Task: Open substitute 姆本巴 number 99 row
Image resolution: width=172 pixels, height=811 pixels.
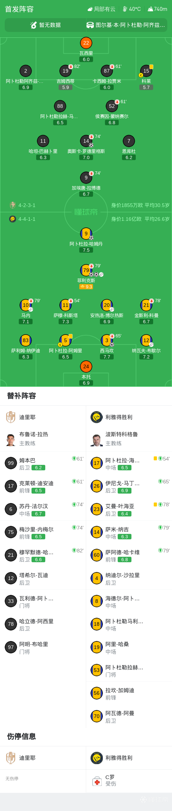Action: [x=43, y=463]
